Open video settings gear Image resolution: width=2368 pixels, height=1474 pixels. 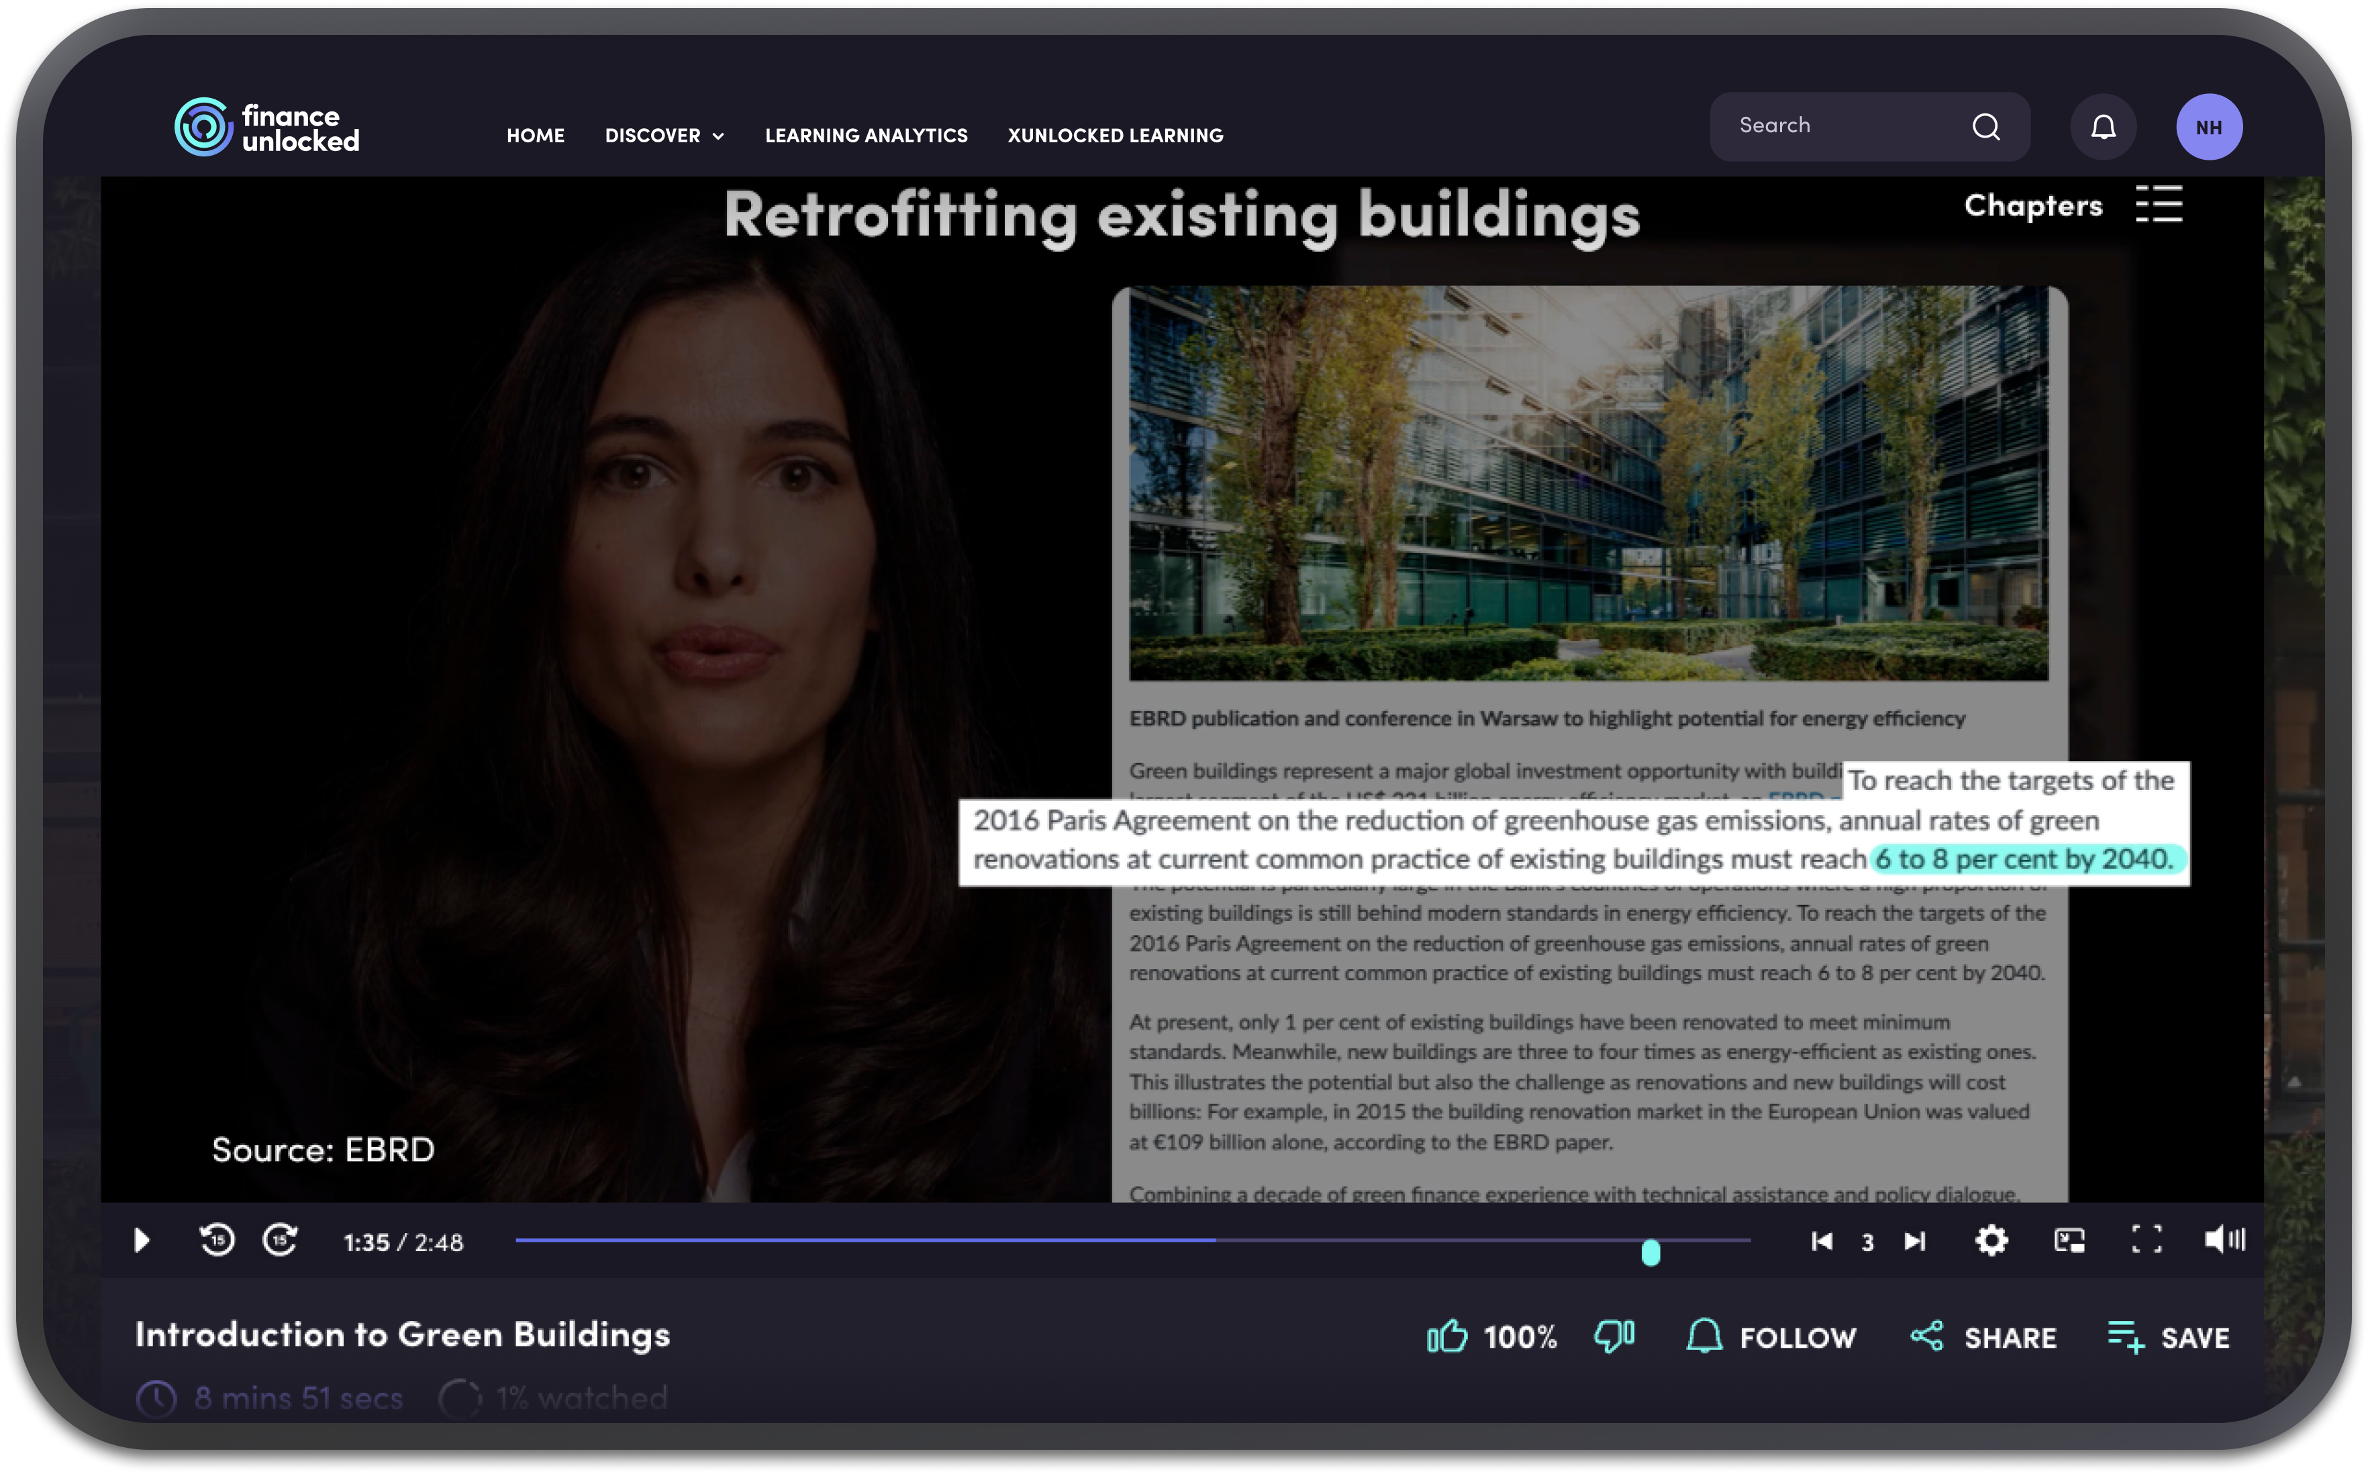pyautogui.click(x=1991, y=1241)
